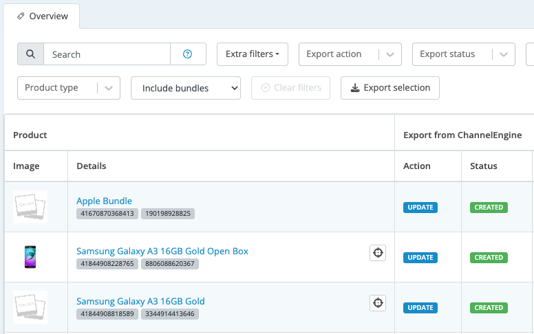Click the Export selection button
This screenshot has height=334, width=534.
(x=390, y=88)
